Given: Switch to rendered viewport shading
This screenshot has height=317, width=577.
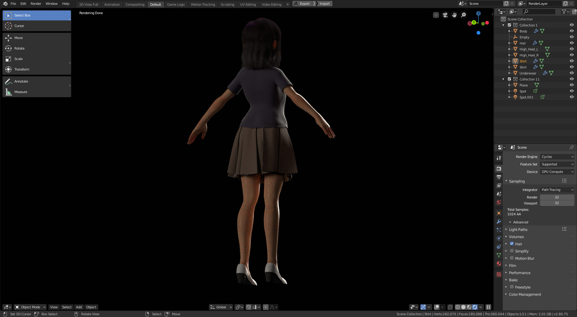Looking at the screenshot, I should (x=475, y=307).
